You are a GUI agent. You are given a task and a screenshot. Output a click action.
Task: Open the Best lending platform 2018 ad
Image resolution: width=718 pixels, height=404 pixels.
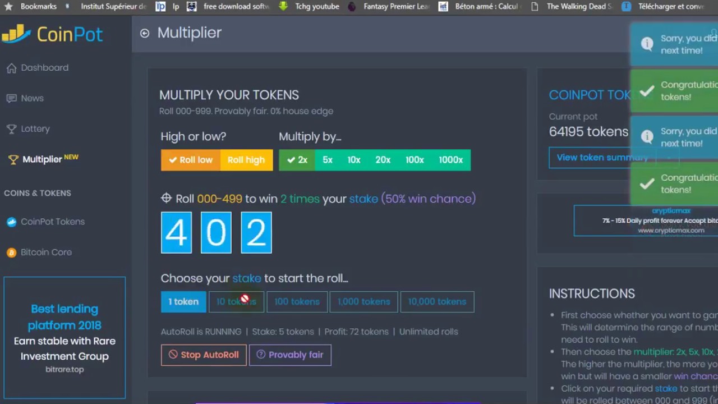coord(65,337)
